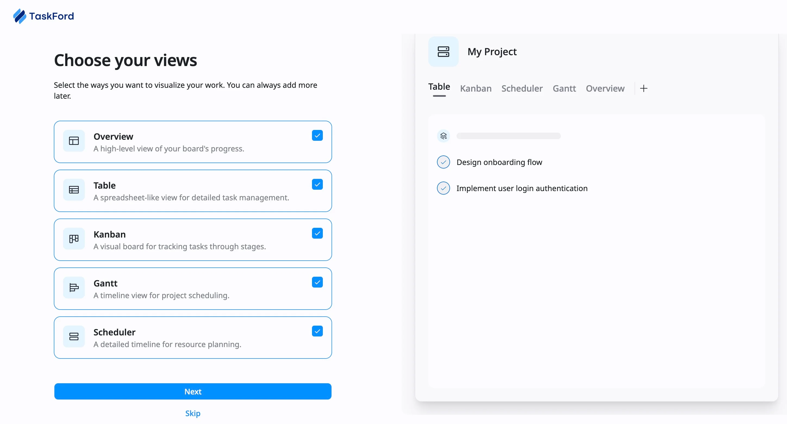Image resolution: width=787 pixels, height=424 pixels.
Task: Click the 'Choose your views' heading
Action: pos(125,60)
